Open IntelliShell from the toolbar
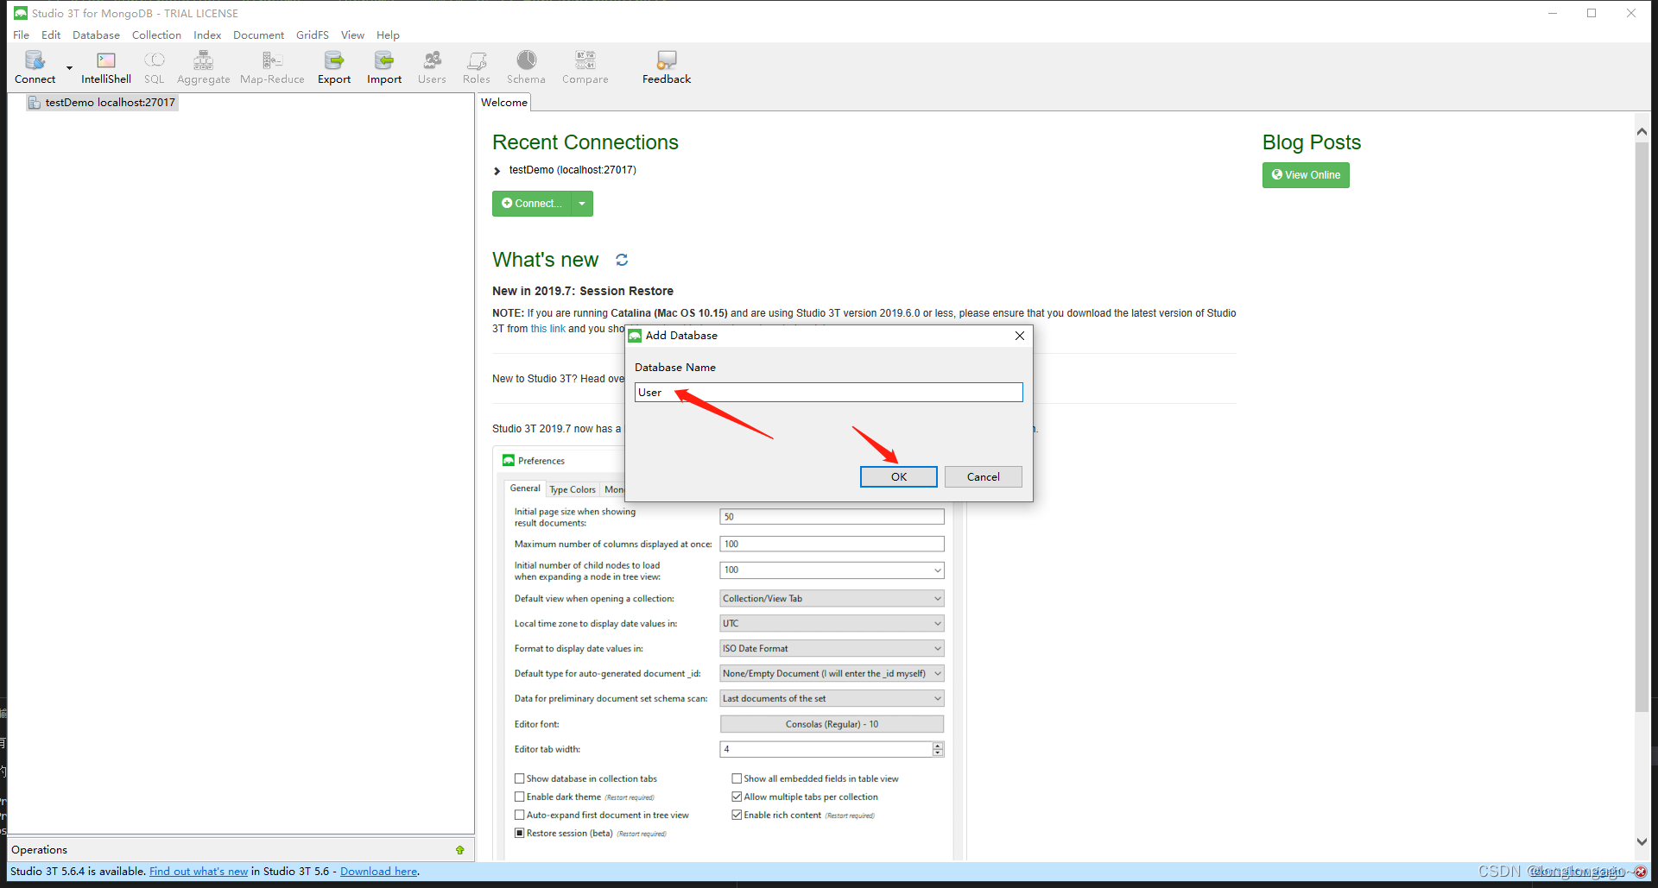 click(106, 67)
